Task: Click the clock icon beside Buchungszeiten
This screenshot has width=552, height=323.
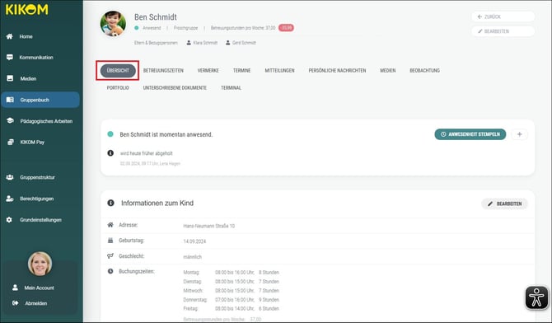Action: pyautogui.click(x=110, y=271)
